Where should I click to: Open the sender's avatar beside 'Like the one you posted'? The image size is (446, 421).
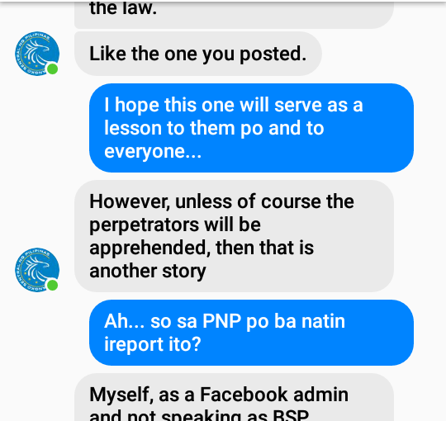37,54
